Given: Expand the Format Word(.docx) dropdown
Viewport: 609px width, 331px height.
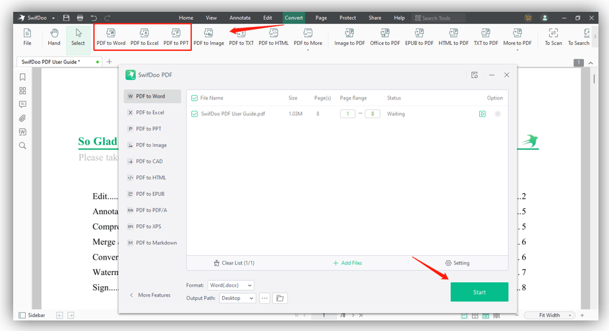Looking at the screenshot, I should click(231, 286).
